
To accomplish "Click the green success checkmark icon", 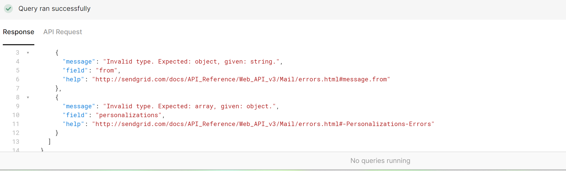I will click(8, 9).
